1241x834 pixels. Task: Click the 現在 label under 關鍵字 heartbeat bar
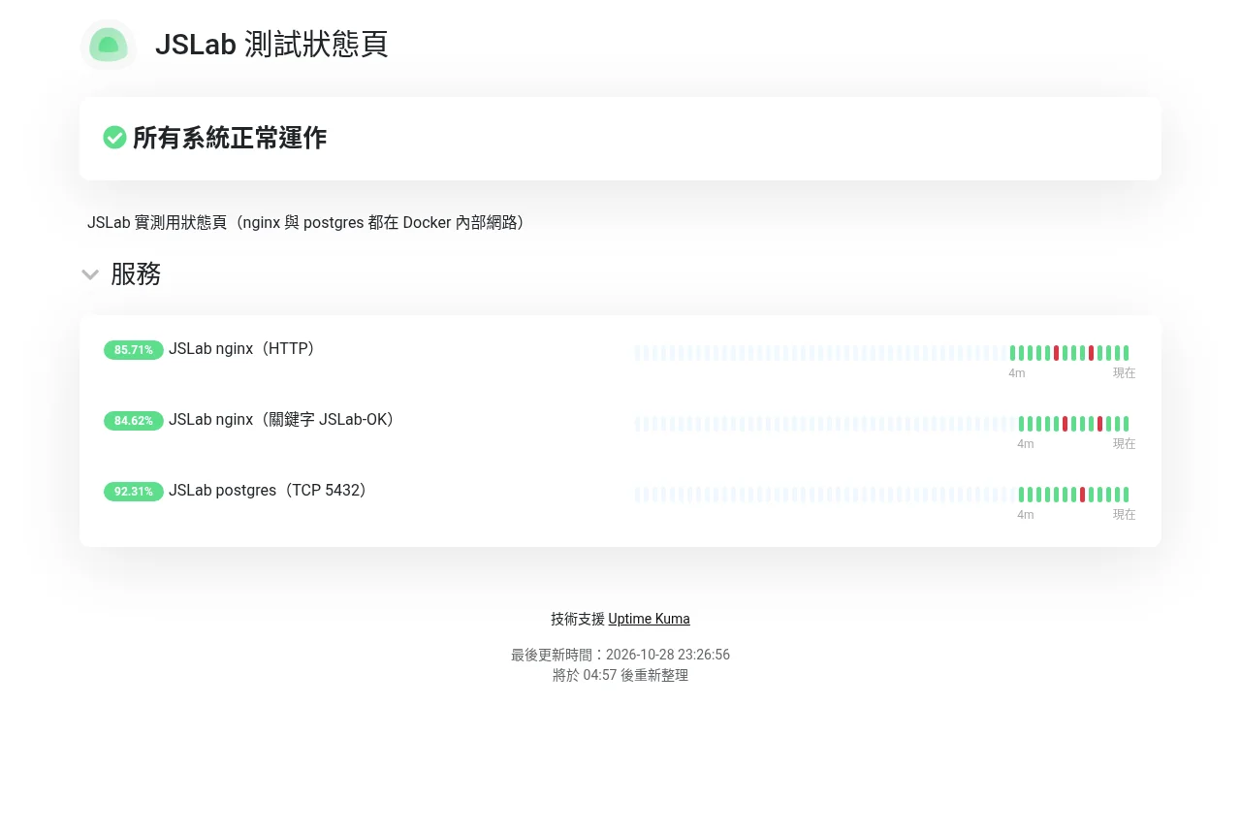(x=1124, y=444)
